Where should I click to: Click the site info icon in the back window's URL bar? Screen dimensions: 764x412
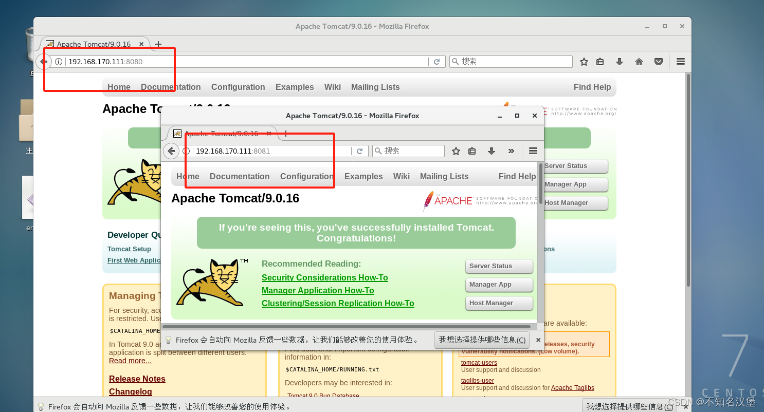59,62
